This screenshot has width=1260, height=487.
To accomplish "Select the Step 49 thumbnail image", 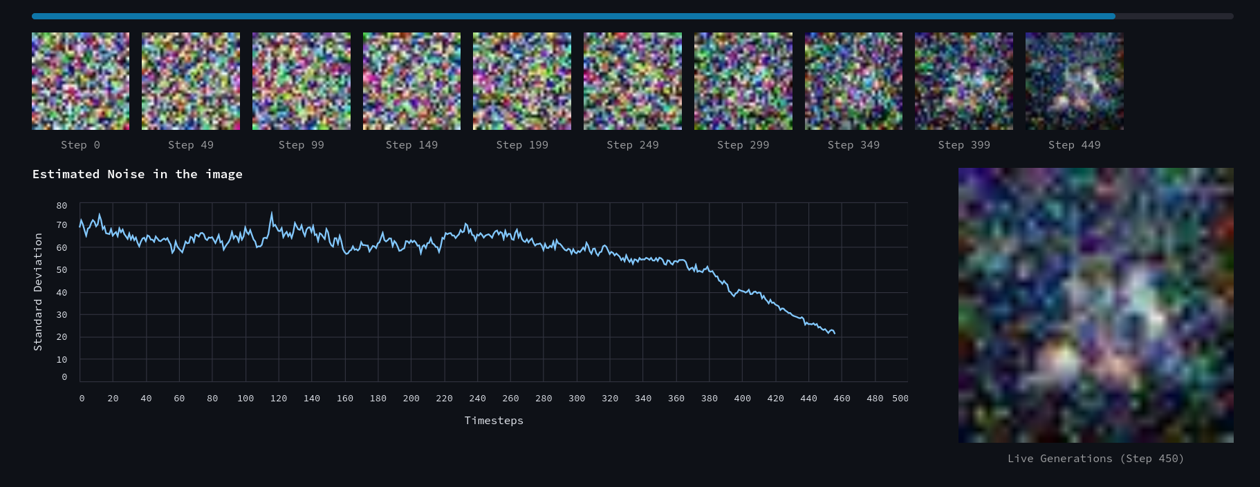I will [x=191, y=81].
